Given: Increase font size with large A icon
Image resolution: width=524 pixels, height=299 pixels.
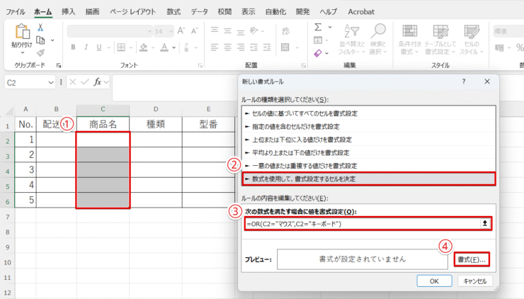Looking at the screenshot, I should (181, 31).
